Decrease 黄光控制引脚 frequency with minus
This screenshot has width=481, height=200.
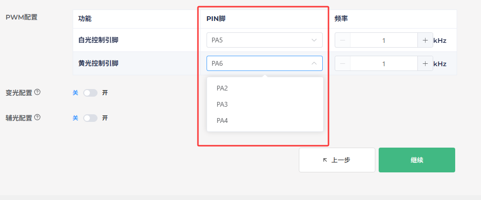click(343, 63)
